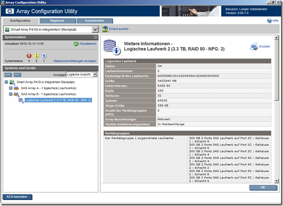Open the Logische Ansicht view dropdown
The height and width of the screenshot is (206, 283).
point(95,74)
